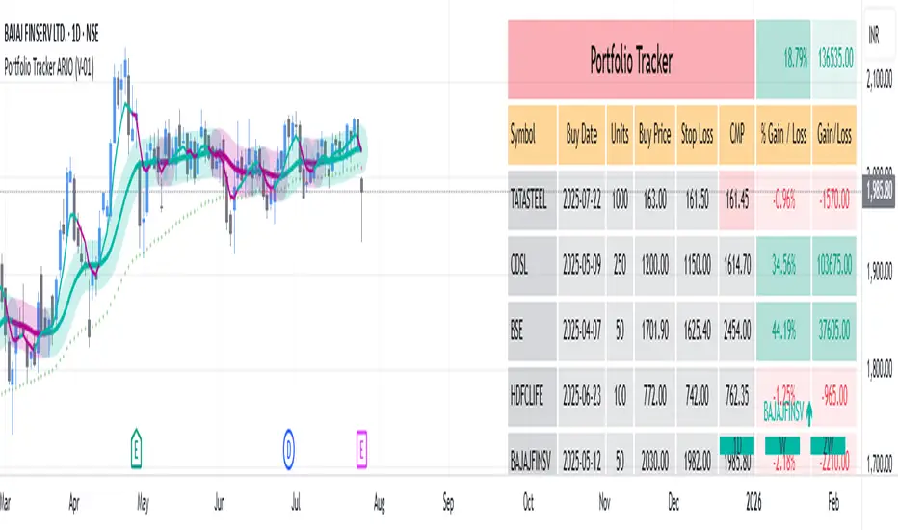The width and height of the screenshot is (898, 530).
Task: Click the BAJAJFINSV symbol cell in the table
Action: pyautogui.click(x=532, y=454)
